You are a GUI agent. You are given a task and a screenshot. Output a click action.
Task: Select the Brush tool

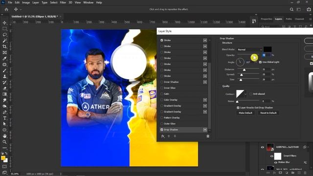pyautogui.click(x=4, y=70)
